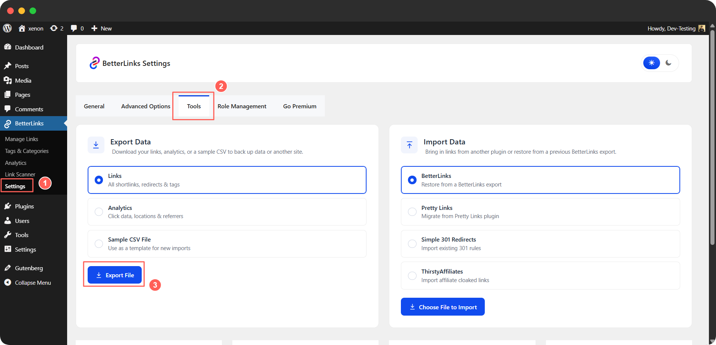Select the BetterLinks import radio button
This screenshot has height=345, width=716.
pos(412,180)
